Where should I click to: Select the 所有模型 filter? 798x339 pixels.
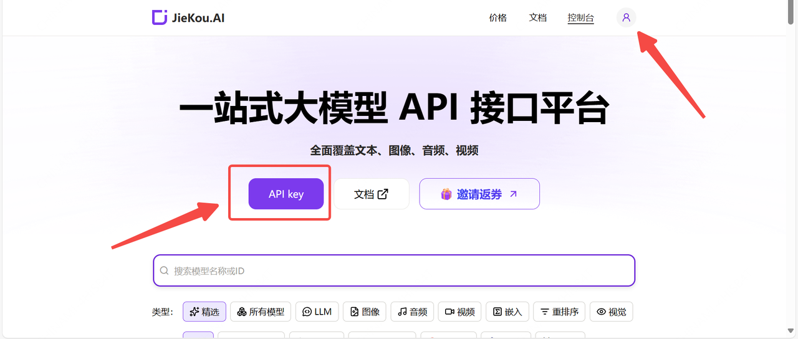pos(261,312)
